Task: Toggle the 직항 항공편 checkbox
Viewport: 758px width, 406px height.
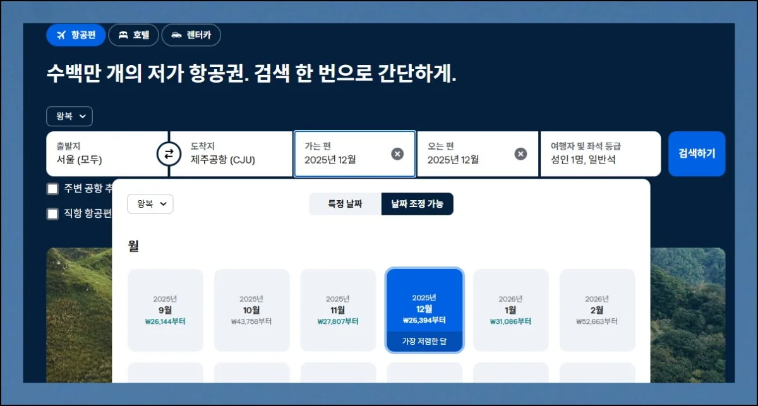Action: click(x=53, y=214)
